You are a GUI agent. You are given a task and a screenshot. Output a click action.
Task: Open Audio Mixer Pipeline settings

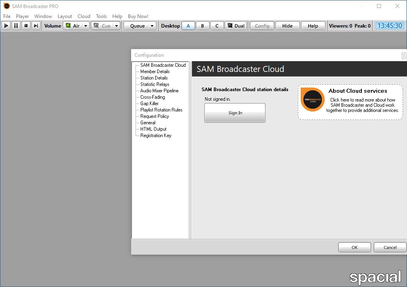160,91
